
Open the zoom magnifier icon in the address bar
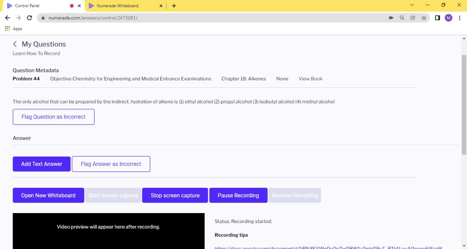click(402, 18)
